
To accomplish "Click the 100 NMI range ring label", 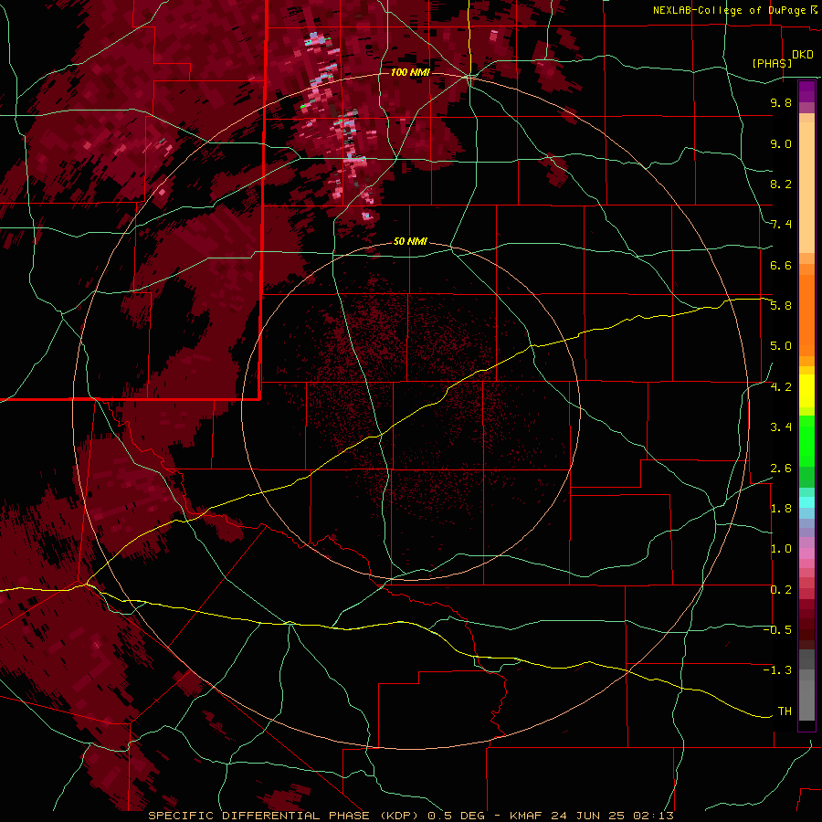I will pos(410,72).
